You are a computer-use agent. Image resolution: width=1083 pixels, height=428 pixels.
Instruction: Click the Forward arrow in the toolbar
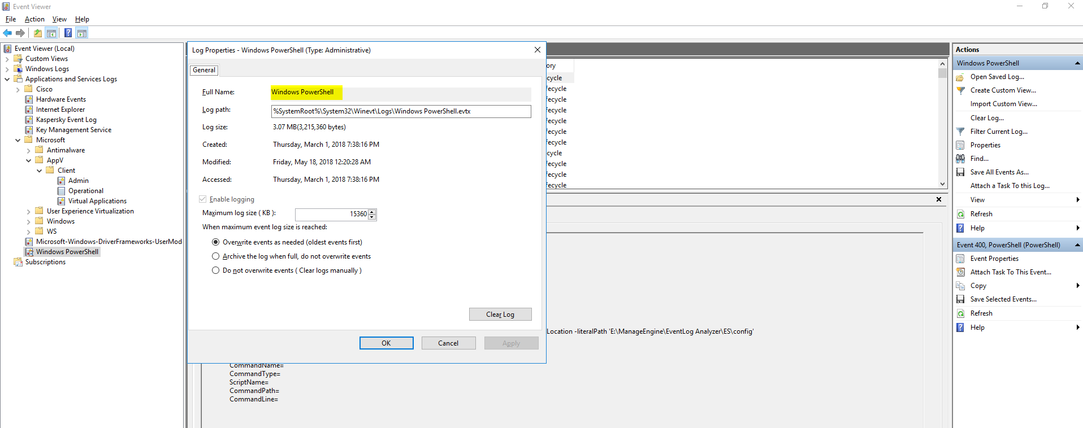[20, 33]
